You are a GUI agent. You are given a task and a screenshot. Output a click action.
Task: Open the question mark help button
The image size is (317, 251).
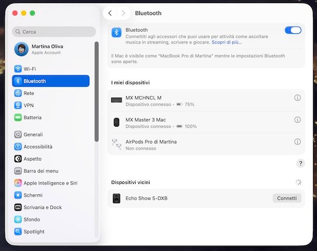tap(300, 163)
